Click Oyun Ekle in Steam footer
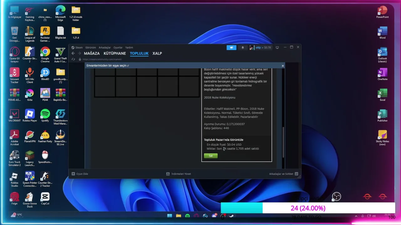Screen dimensions: 401x225 point(80,174)
